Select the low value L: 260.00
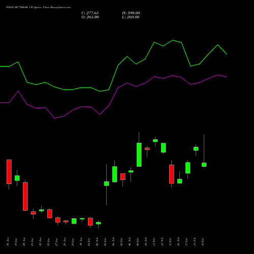The height and width of the screenshot is (254, 254). (x=131, y=17)
